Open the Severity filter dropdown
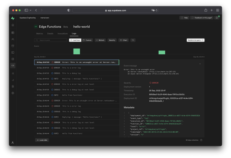 tap(112, 40)
